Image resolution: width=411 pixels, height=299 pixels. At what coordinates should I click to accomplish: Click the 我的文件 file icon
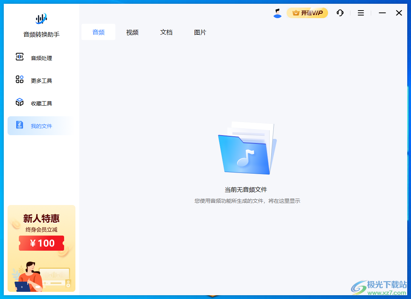coord(20,125)
